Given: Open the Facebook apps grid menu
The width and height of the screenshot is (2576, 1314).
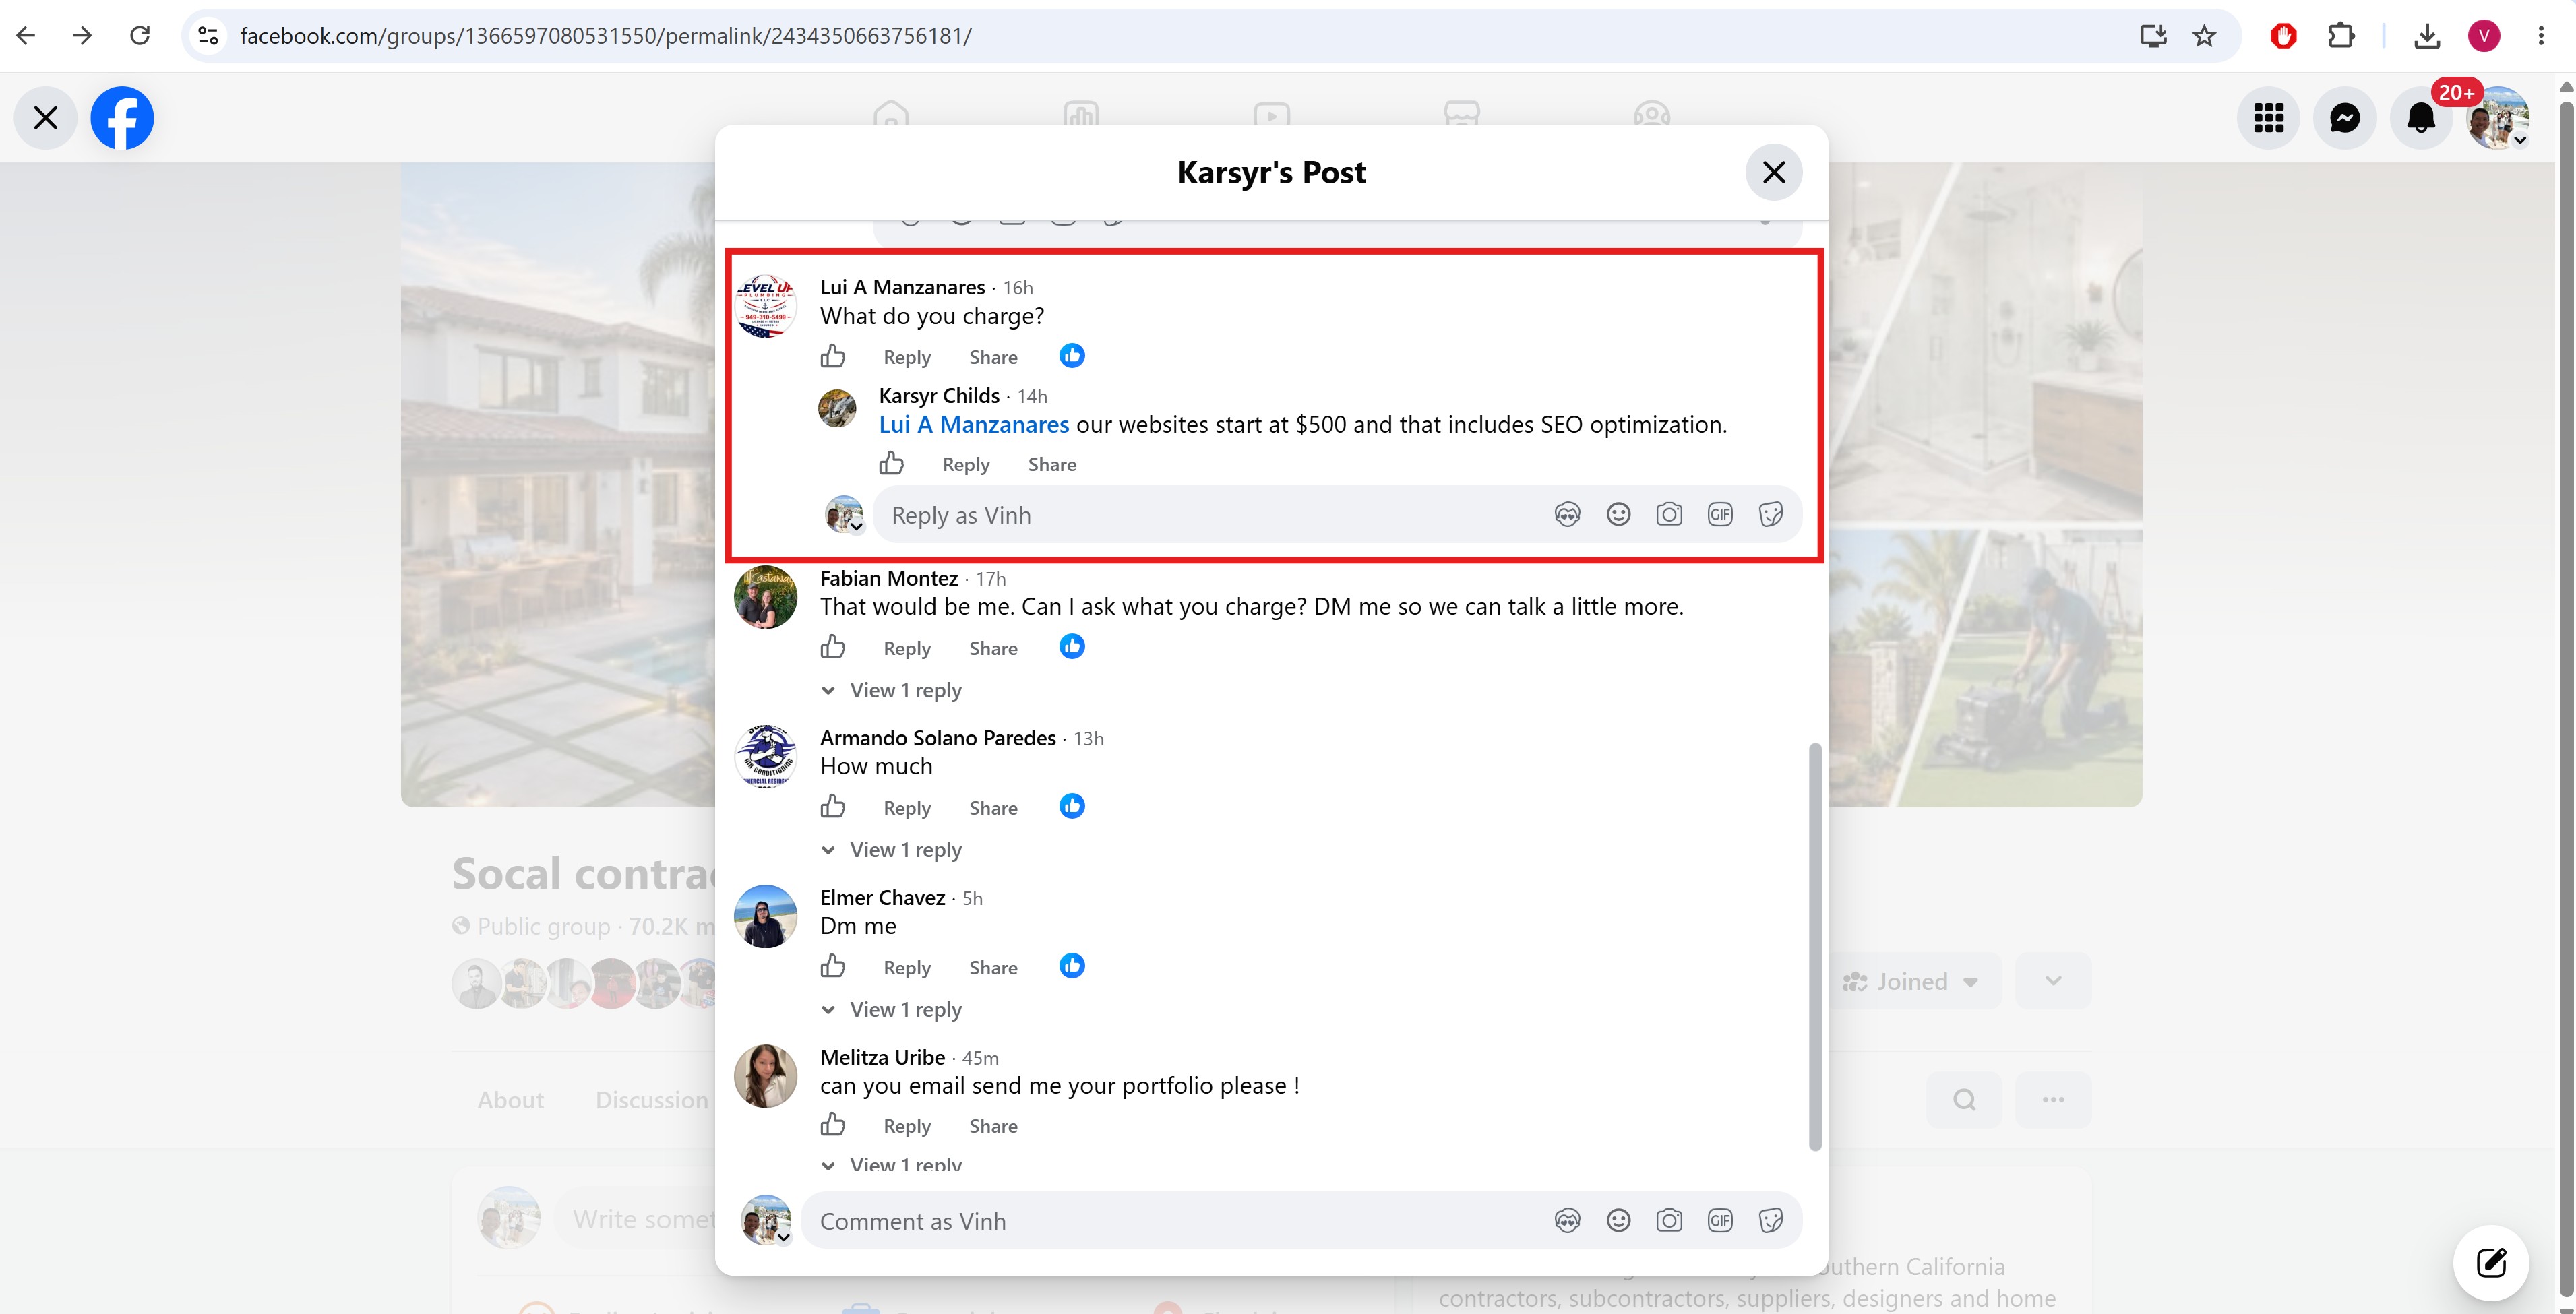Looking at the screenshot, I should click(2268, 118).
